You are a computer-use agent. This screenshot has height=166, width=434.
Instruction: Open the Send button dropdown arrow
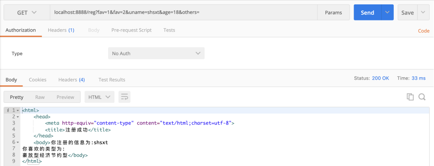point(387,12)
